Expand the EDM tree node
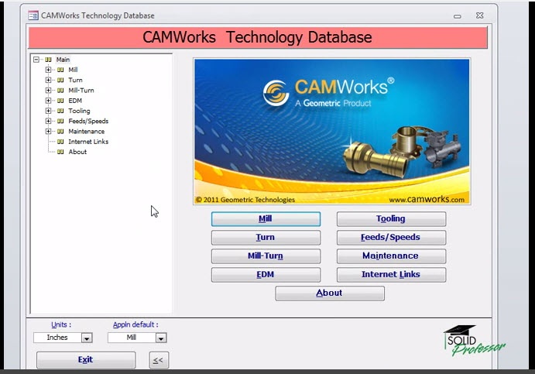The image size is (535, 374). point(48,101)
